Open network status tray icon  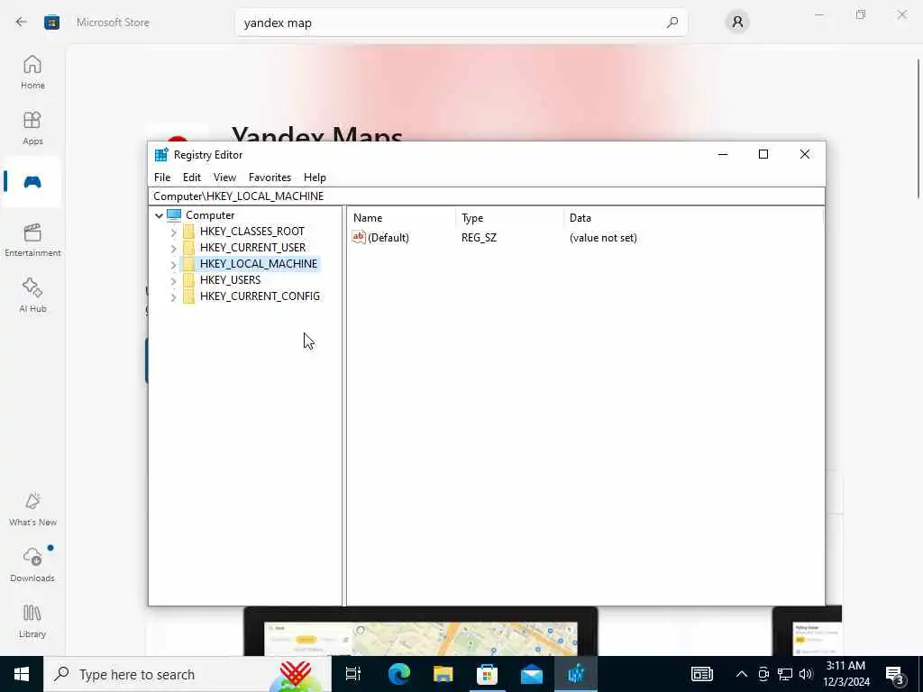pos(785,674)
